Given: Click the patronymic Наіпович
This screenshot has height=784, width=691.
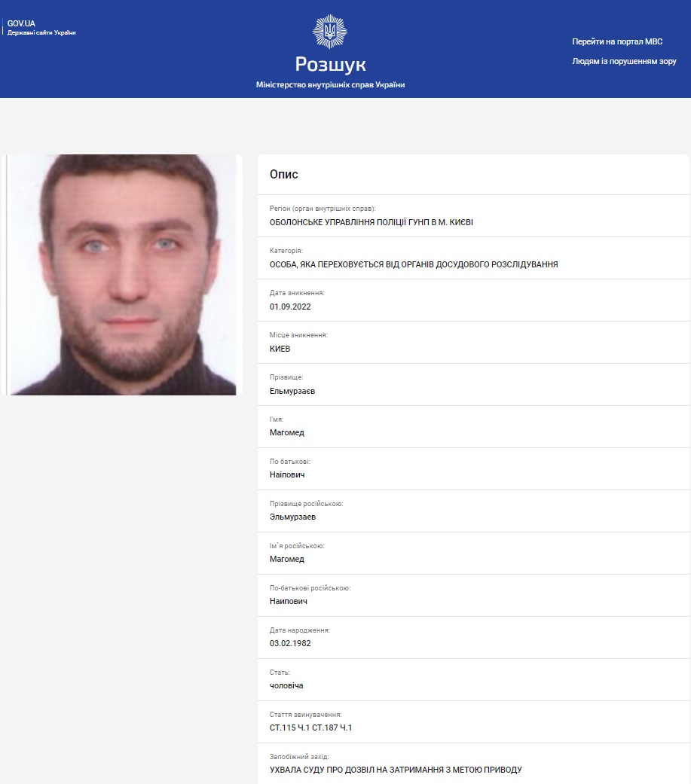Looking at the screenshot, I should coord(287,474).
